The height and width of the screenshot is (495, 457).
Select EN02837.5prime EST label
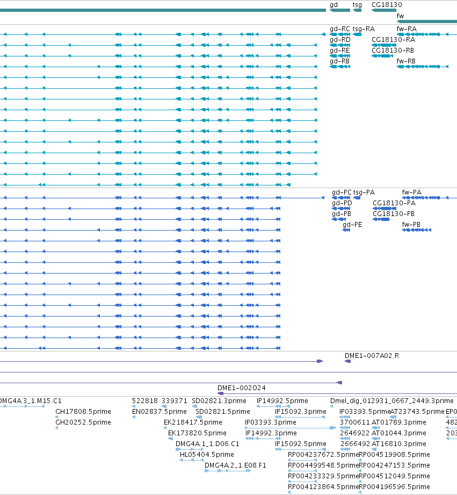(159, 412)
